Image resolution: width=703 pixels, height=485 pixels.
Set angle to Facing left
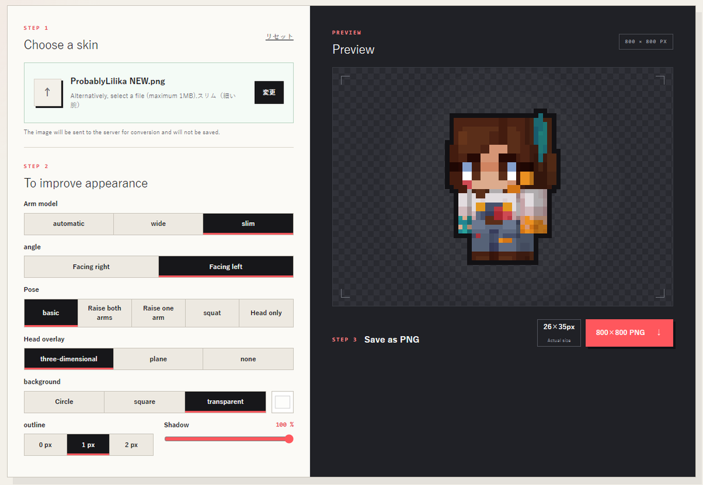226,267
